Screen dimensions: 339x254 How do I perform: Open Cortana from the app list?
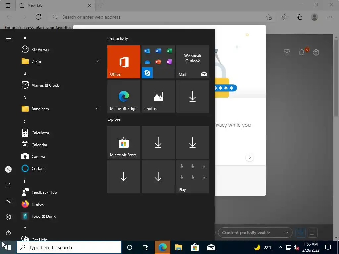point(61,168)
